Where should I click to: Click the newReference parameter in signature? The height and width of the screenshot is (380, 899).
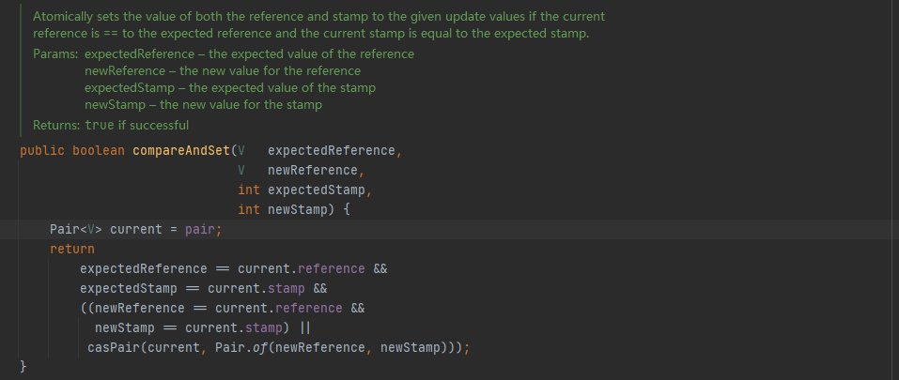(313, 171)
